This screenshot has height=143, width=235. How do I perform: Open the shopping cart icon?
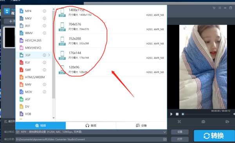pyautogui.click(x=214, y=8)
